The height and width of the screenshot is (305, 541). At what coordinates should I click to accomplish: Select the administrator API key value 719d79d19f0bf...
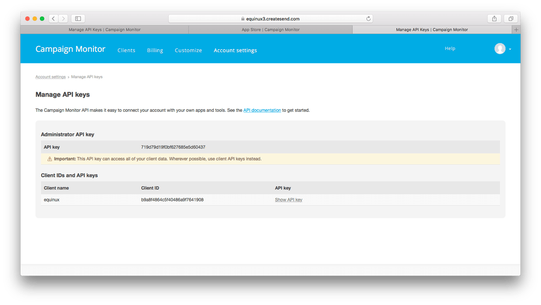173,147
